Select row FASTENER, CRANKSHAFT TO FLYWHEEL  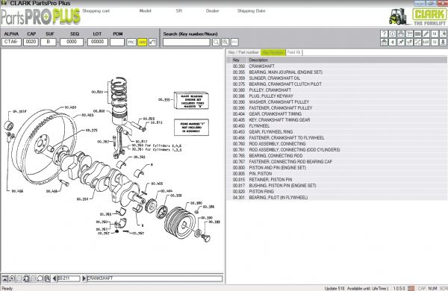tap(337, 137)
